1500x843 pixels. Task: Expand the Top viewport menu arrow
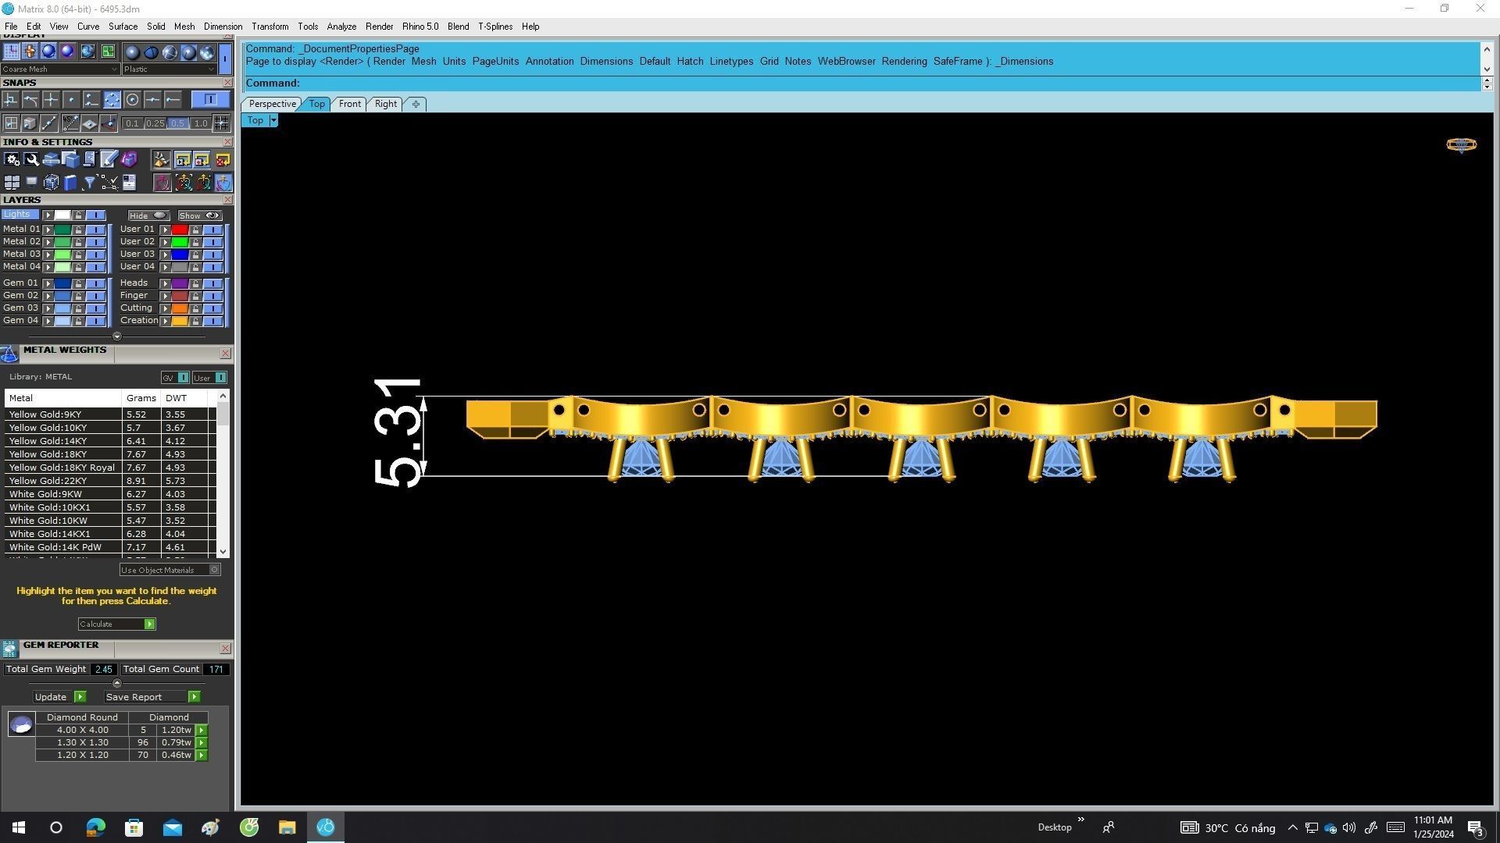(273, 120)
